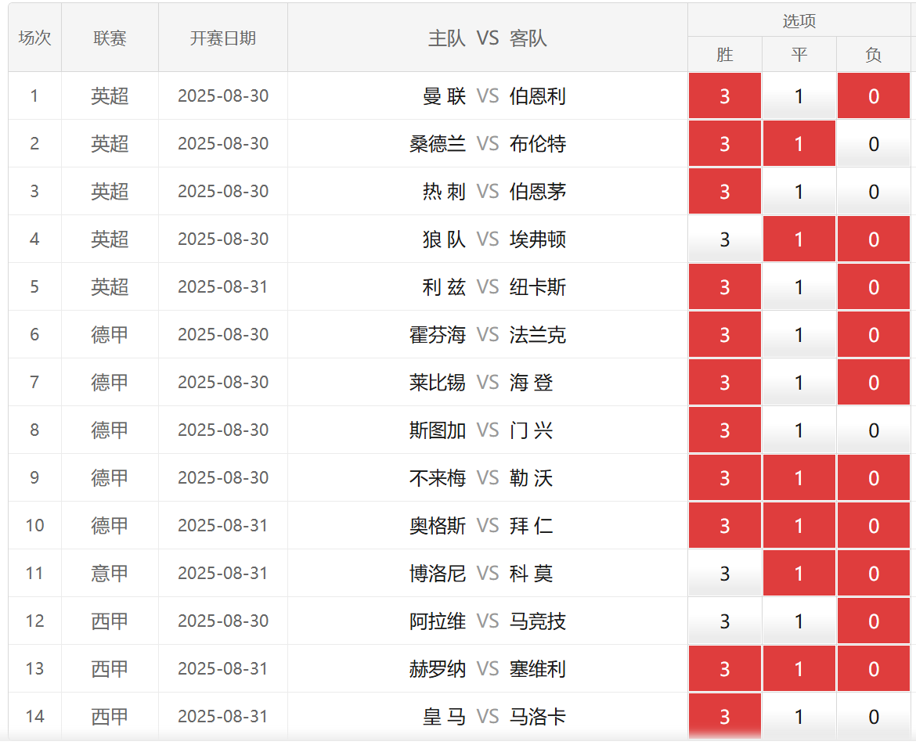
Task: Toggle loss option 0 for 霍芬海 vs 法兰克
Action: (874, 335)
